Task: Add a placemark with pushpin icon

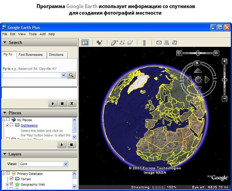Action: 99,43
